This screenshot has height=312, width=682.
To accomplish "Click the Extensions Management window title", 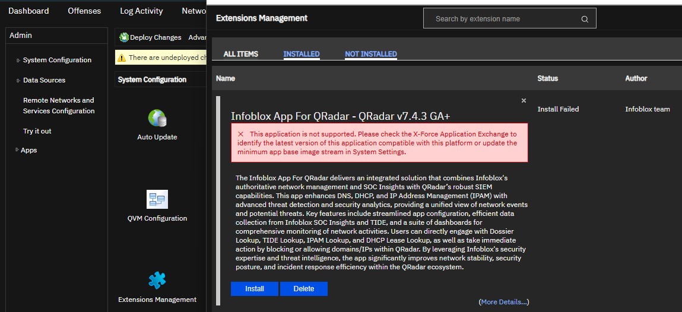I will point(262,18).
